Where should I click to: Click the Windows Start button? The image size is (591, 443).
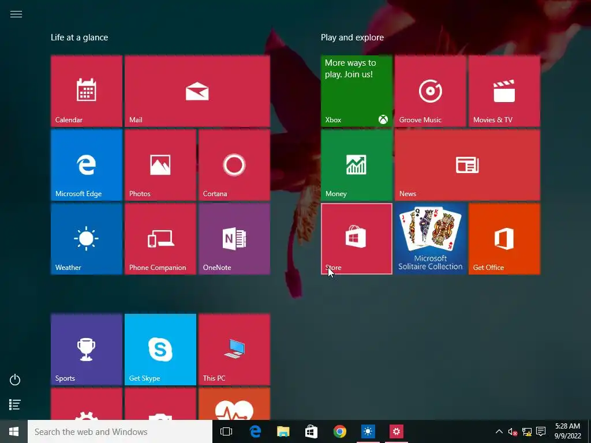point(14,431)
